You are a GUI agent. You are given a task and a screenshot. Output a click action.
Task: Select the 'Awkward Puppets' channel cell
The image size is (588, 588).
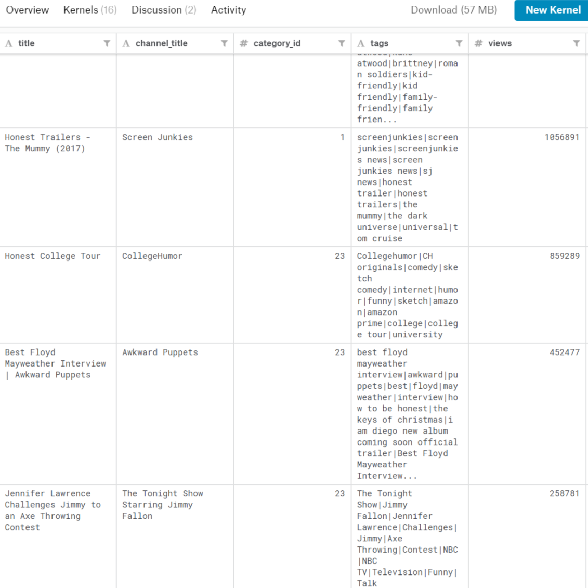175,414
